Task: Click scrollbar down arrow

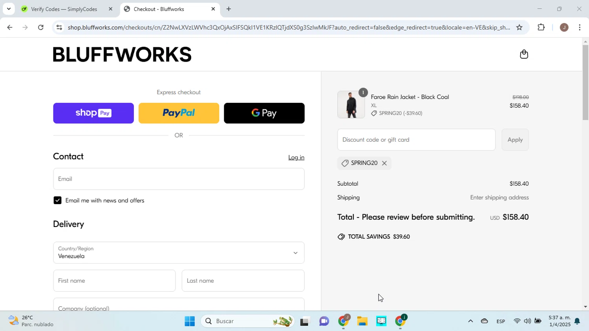Action: click(585, 307)
